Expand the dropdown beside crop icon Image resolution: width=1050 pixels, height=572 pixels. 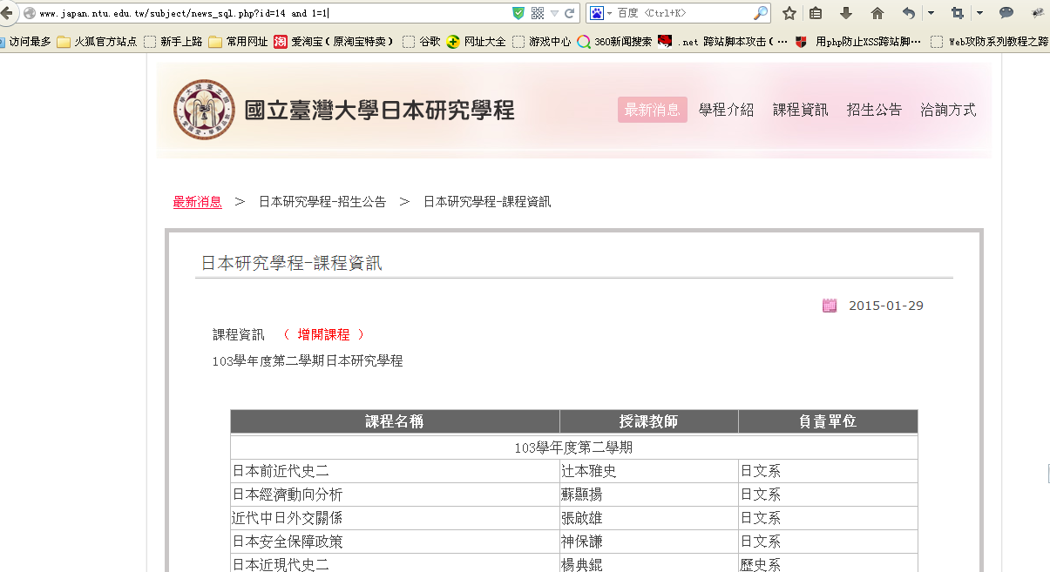979,13
